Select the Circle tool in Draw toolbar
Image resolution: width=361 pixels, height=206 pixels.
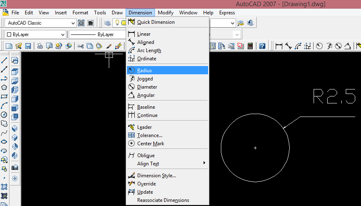click(x=4, y=114)
